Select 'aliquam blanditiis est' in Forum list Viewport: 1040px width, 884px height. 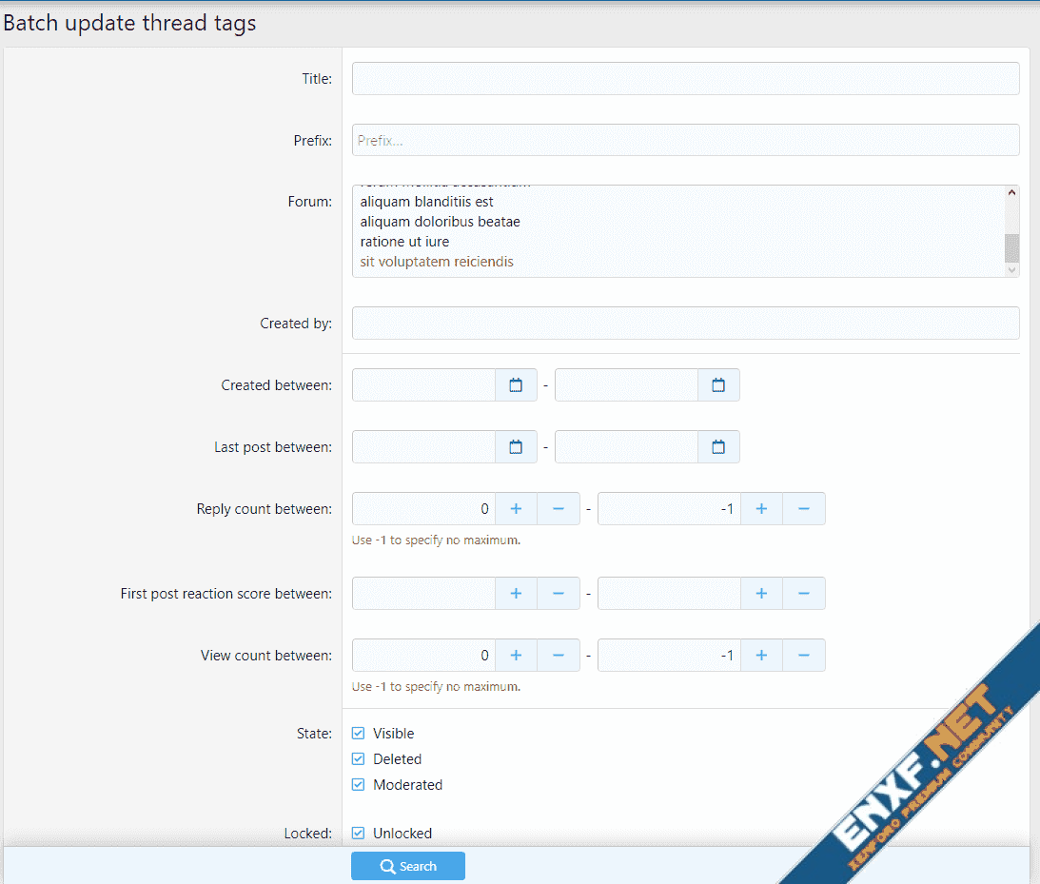pos(426,202)
